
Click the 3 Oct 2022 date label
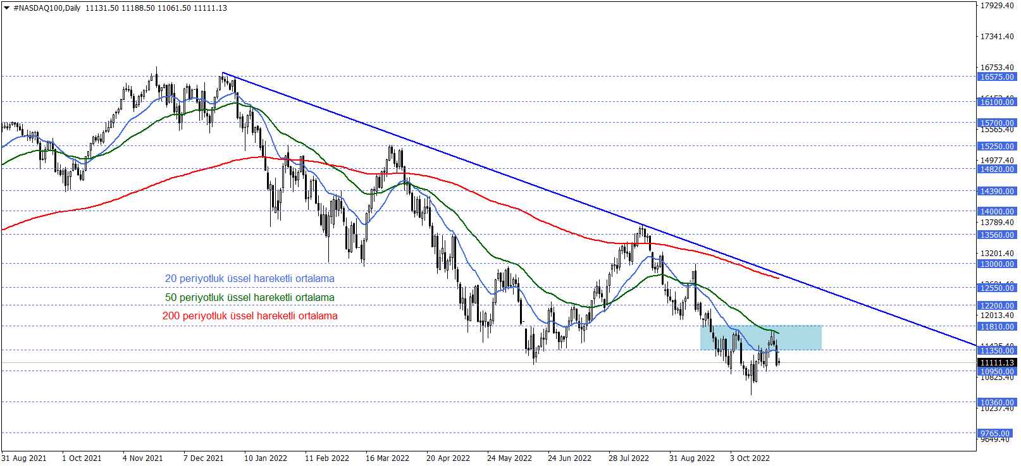750,458
